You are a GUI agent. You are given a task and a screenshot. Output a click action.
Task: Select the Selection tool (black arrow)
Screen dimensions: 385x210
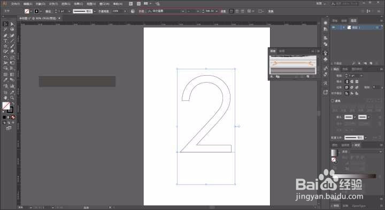(x=5, y=24)
